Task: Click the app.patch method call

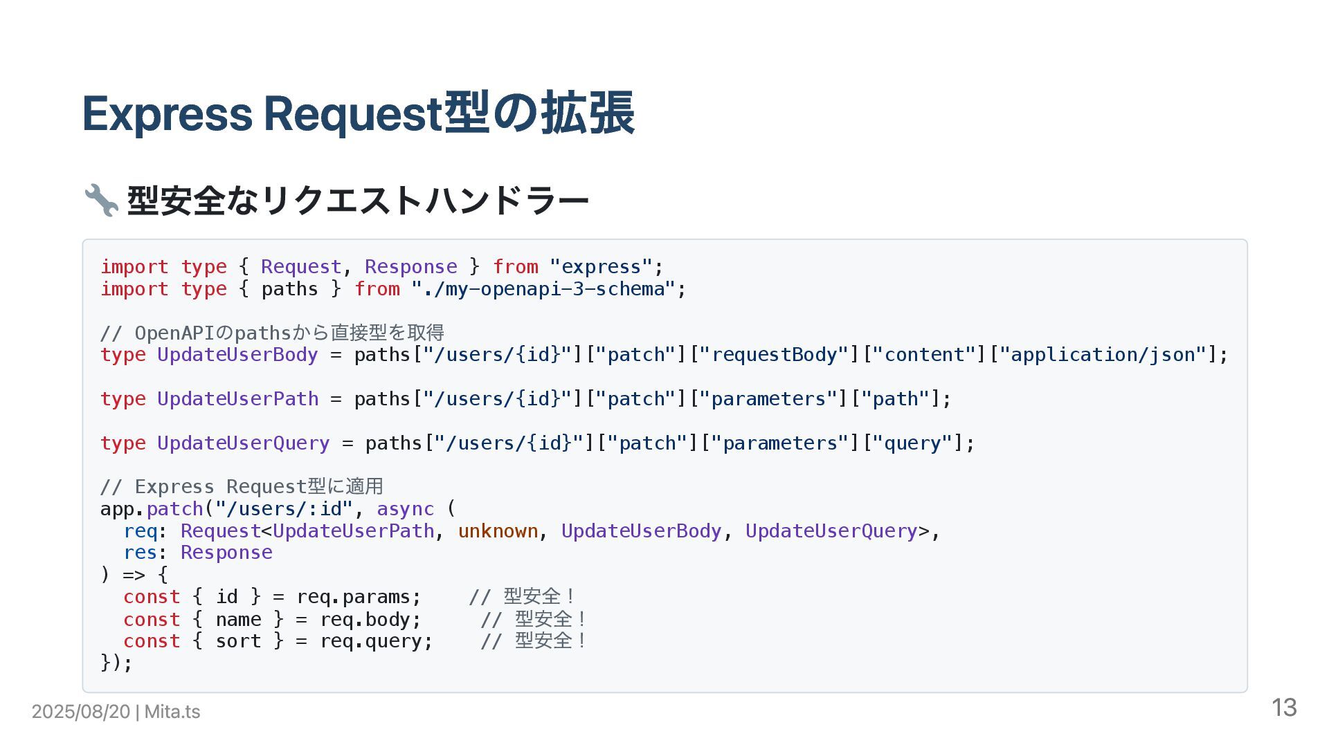Action: pos(152,509)
